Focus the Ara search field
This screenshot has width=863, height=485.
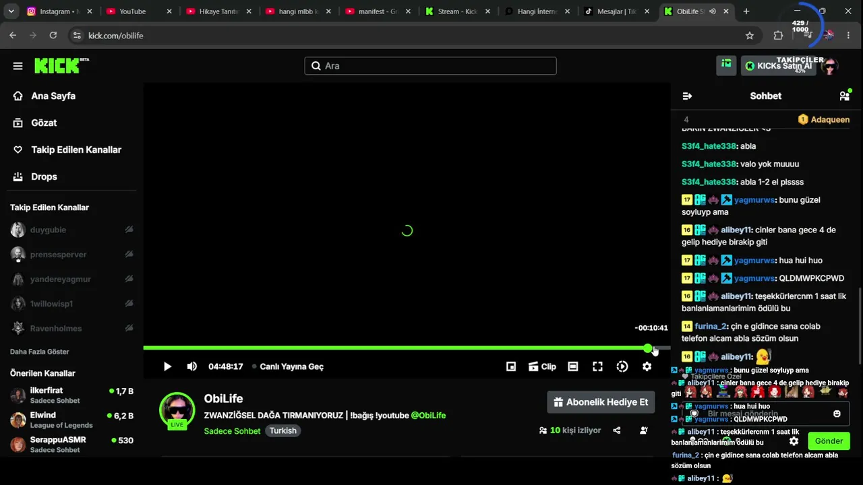point(430,66)
